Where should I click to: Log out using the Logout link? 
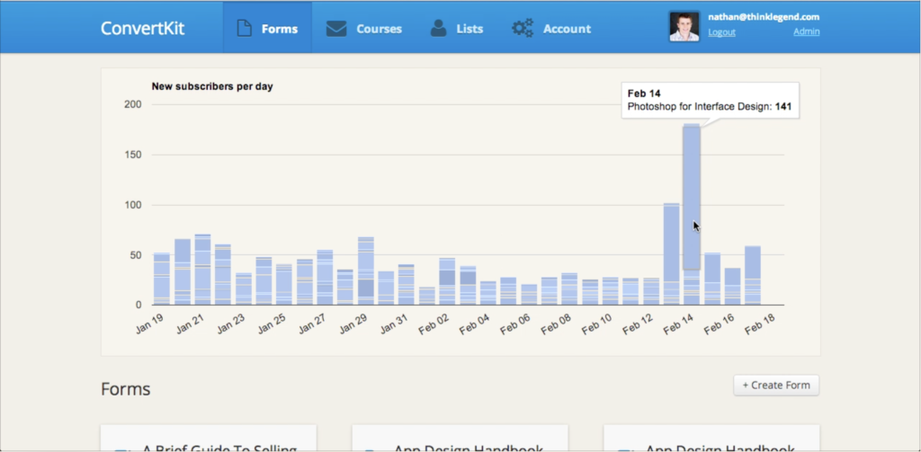pyautogui.click(x=721, y=32)
